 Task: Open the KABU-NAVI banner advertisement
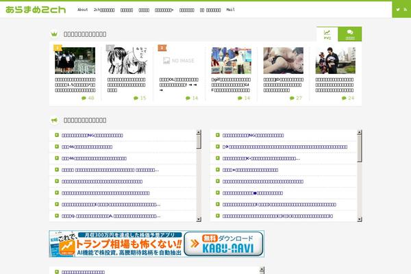pyautogui.click(x=156, y=244)
